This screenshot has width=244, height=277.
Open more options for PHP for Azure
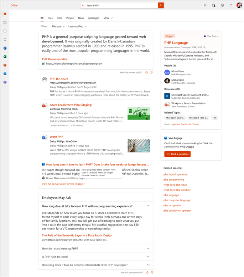(148, 79)
